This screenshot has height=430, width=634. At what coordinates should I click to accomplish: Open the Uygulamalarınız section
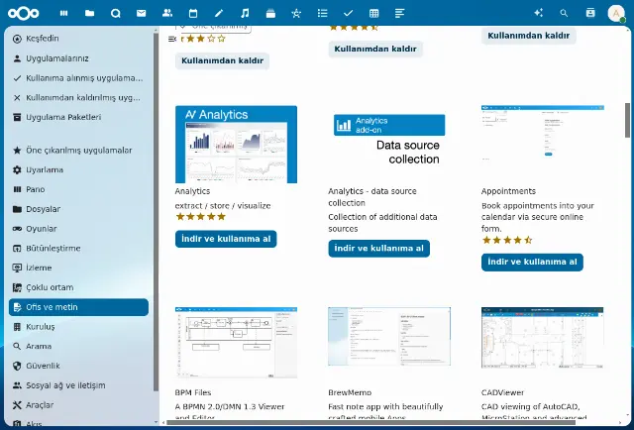coord(78,58)
